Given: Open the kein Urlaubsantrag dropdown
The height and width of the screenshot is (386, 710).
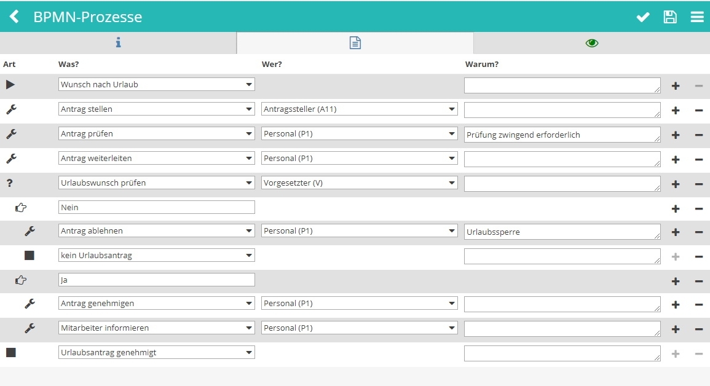Looking at the screenshot, I should coord(157,255).
